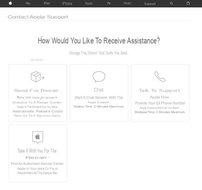Click the Apple logo in navigation bar
Viewport: 202px width, 190px height.
(11, 3)
